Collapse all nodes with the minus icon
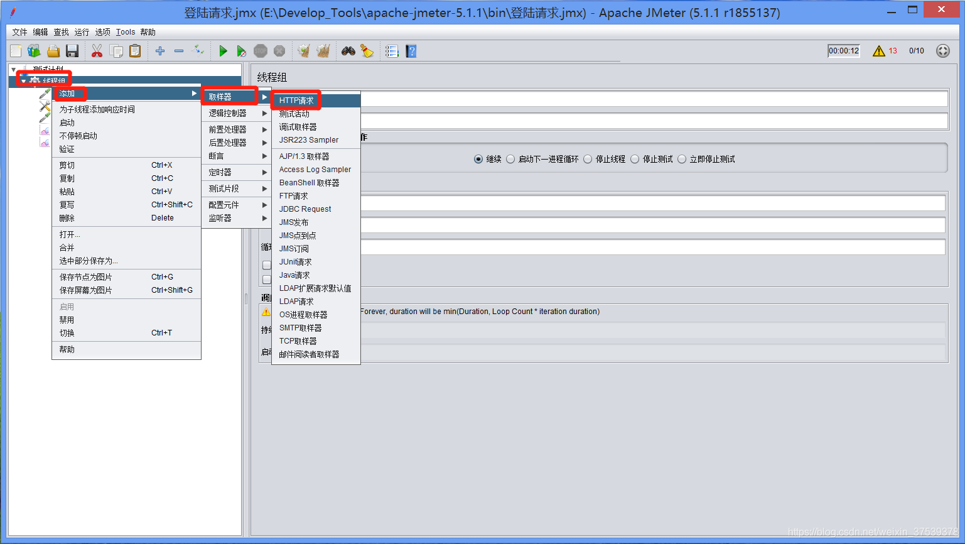Screen dimensions: 965x544 tap(179, 51)
